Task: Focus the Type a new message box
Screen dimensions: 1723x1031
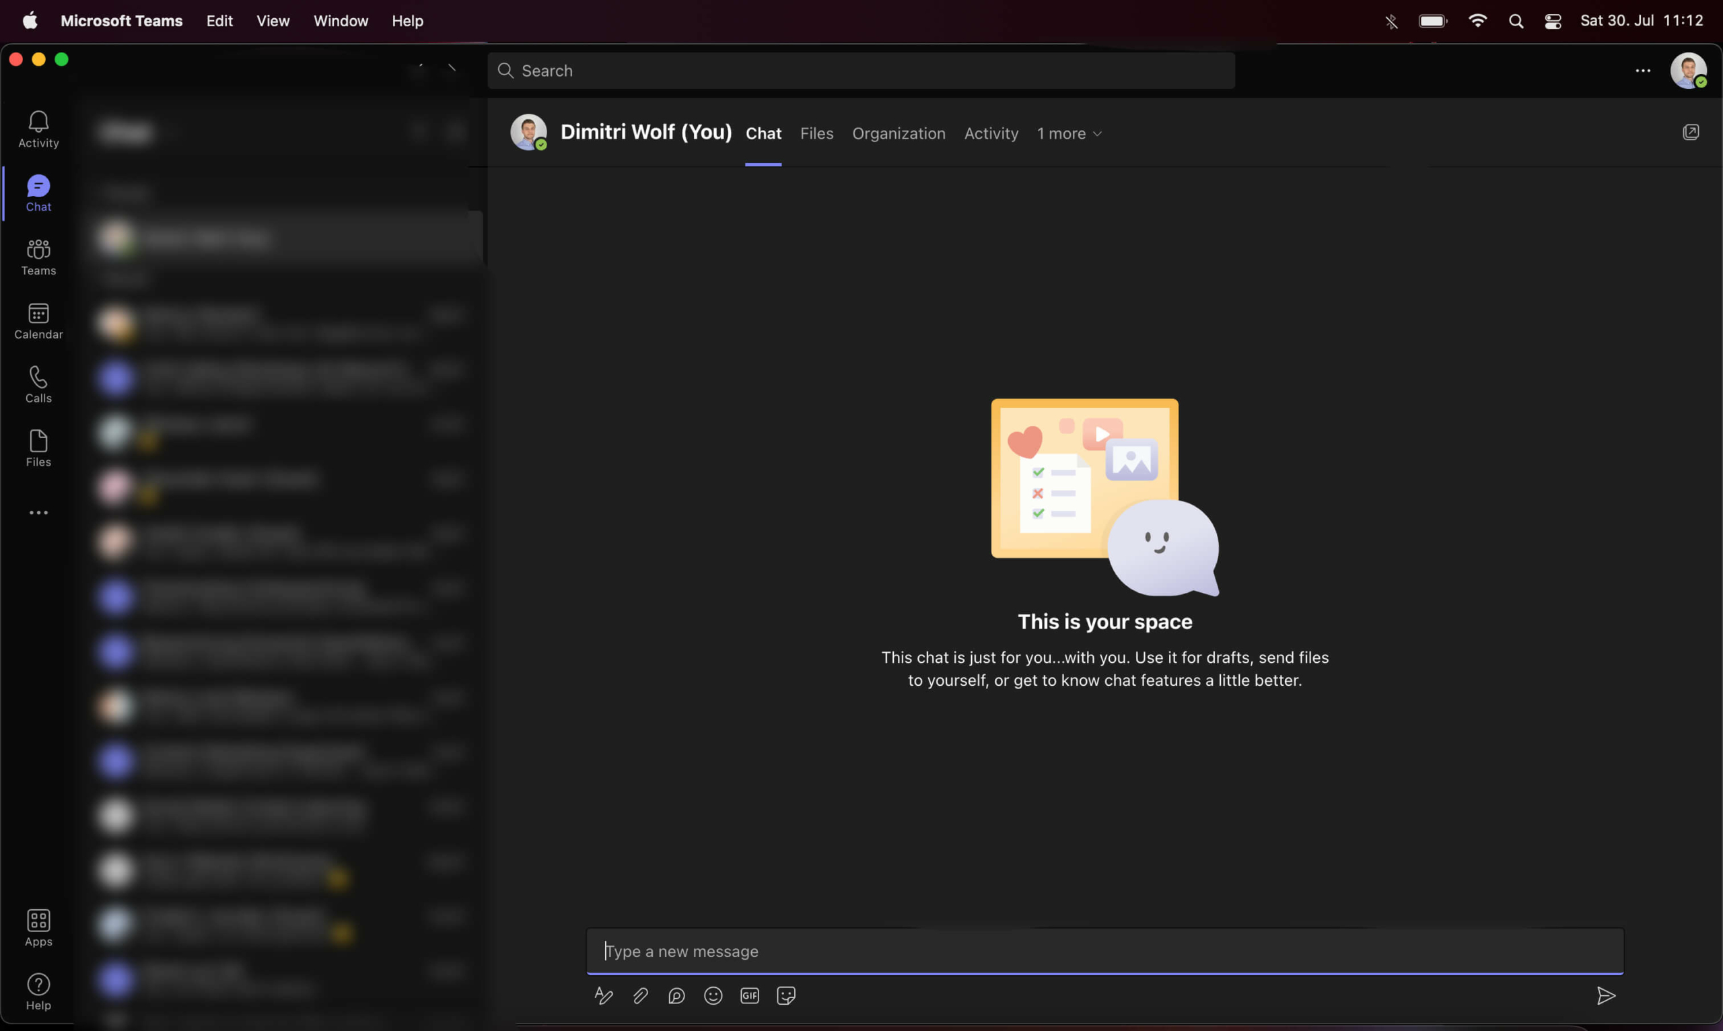Action: pyautogui.click(x=1104, y=951)
